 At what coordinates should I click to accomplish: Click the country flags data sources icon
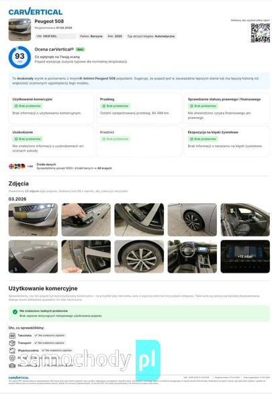coord(17,167)
